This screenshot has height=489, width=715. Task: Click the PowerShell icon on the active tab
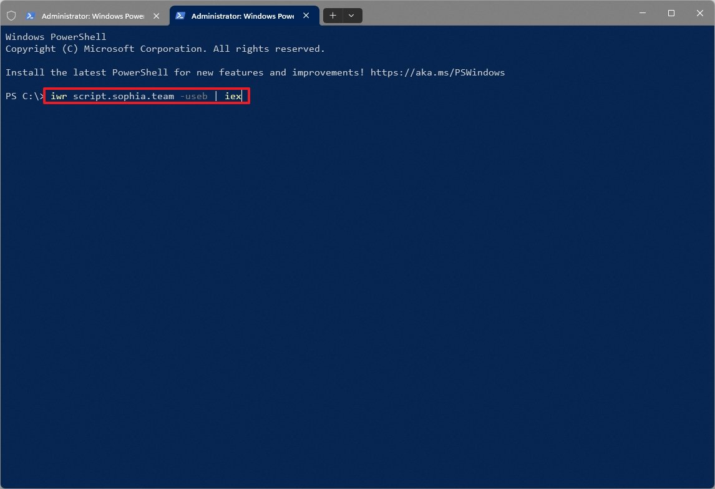point(179,16)
